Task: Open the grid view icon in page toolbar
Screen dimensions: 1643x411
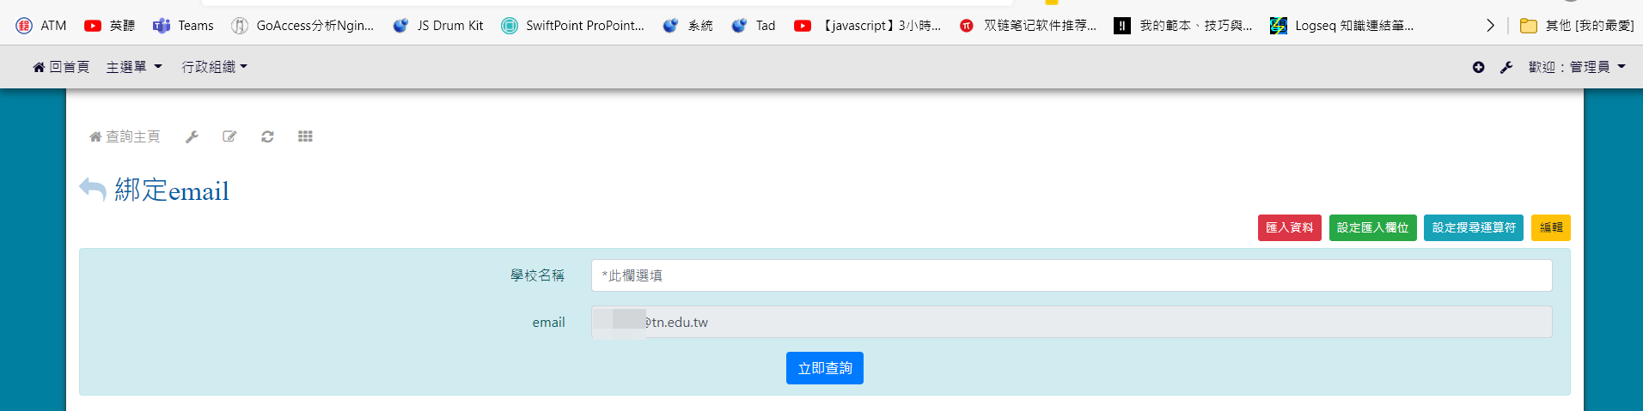Action: 305,137
